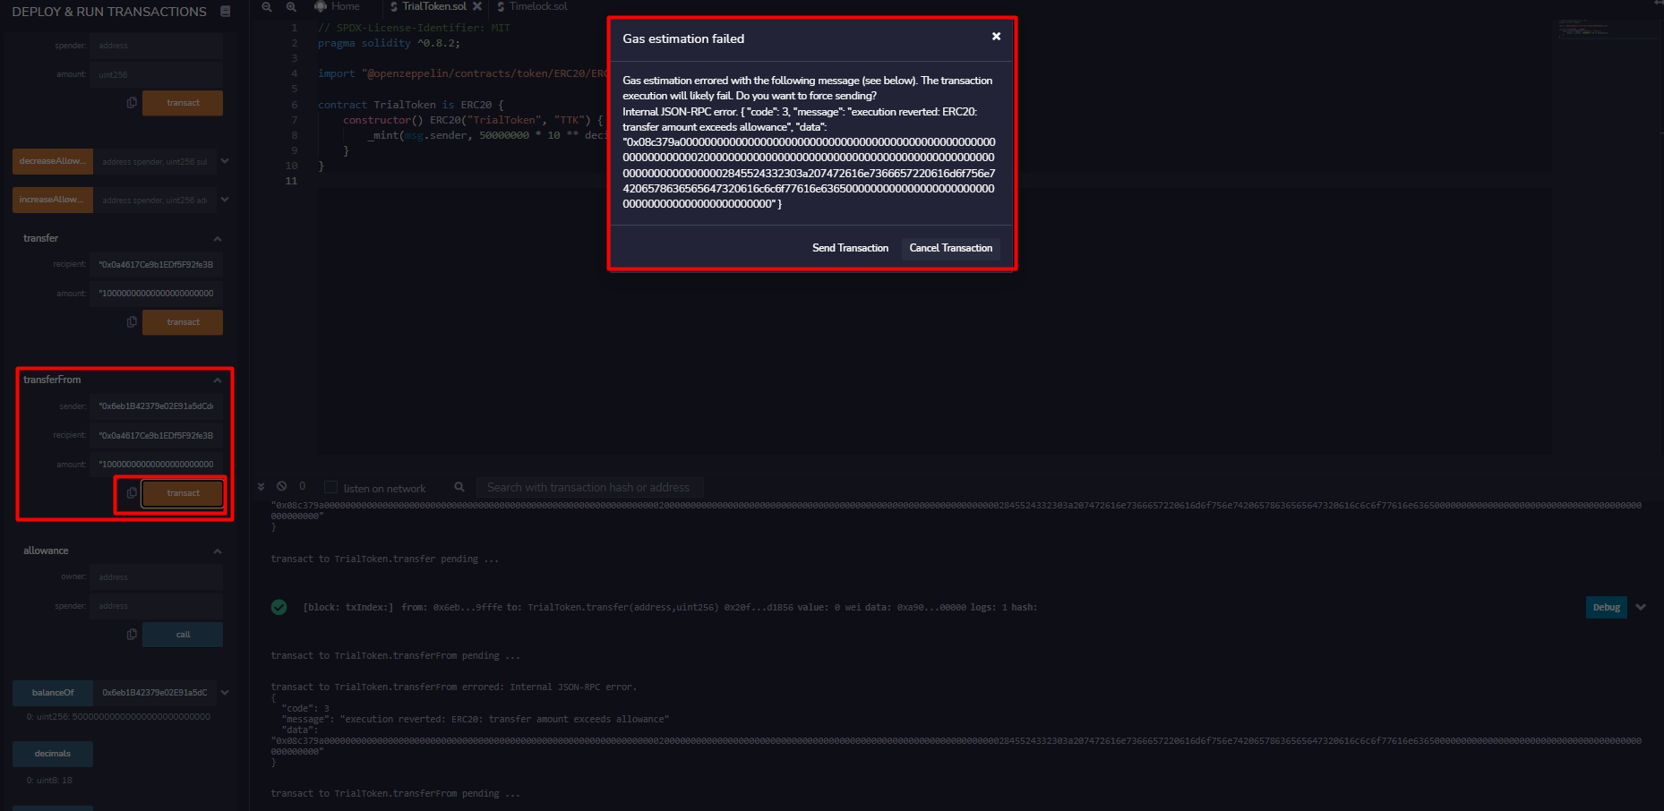Open the Debug view for the transfer transaction
Screen dimensions: 1664x811
click(1606, 607)
